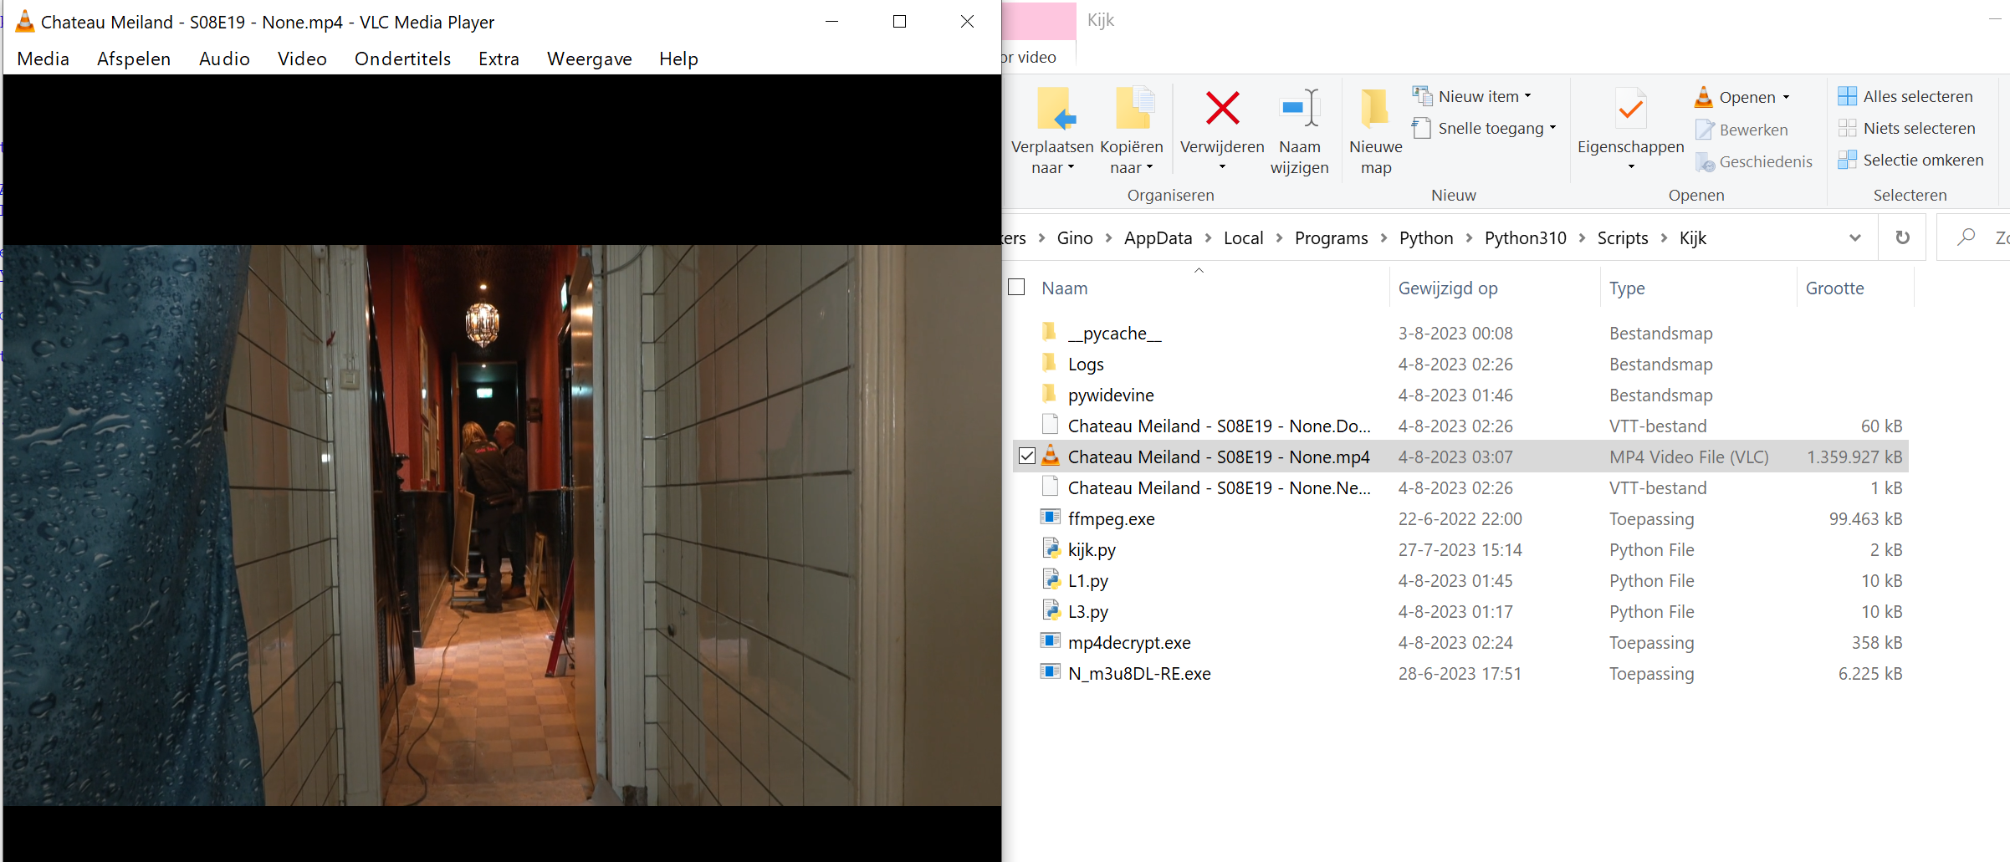Viewport: 2010px width, 862px height.
Task: Open the VLC Audio menu
Action: [224, 59]
